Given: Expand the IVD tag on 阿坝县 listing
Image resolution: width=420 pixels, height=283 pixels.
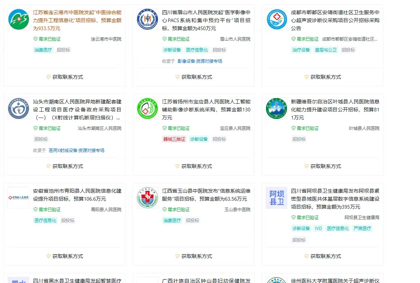Looking at the screenshot, I should pos(318,229).
